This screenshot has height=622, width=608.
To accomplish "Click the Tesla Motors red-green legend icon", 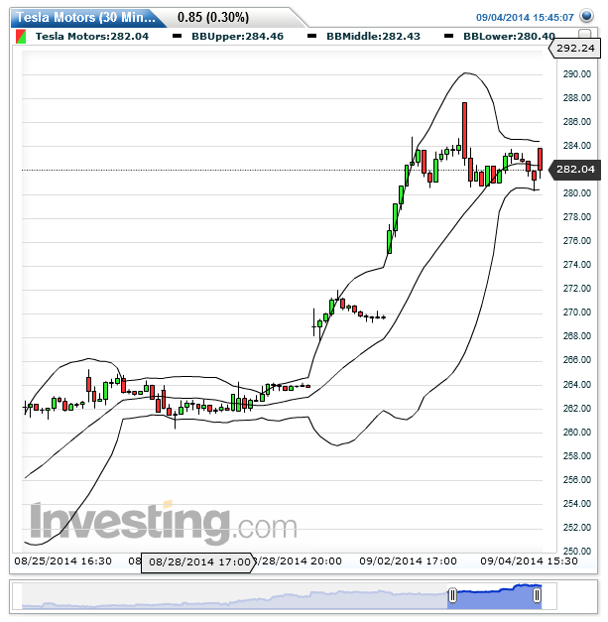I will 21,37.
